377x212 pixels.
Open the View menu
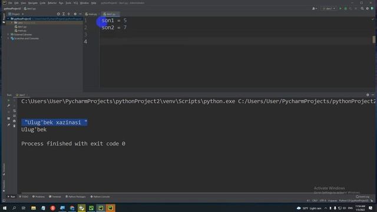point(24,3)
